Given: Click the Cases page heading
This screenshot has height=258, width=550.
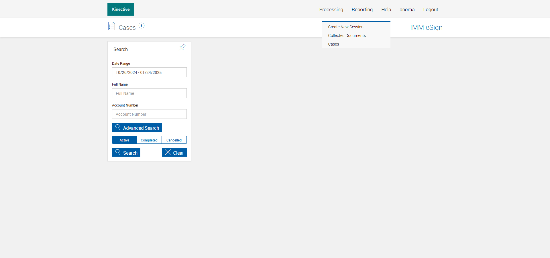Looking at the screenshot, I should [127, 27].
